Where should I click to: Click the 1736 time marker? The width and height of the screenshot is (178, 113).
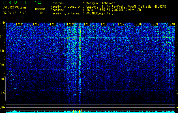pyautogui.click(x=104, y=24)
